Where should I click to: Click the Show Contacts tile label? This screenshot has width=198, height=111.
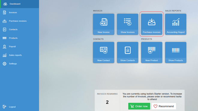(127, 60)
